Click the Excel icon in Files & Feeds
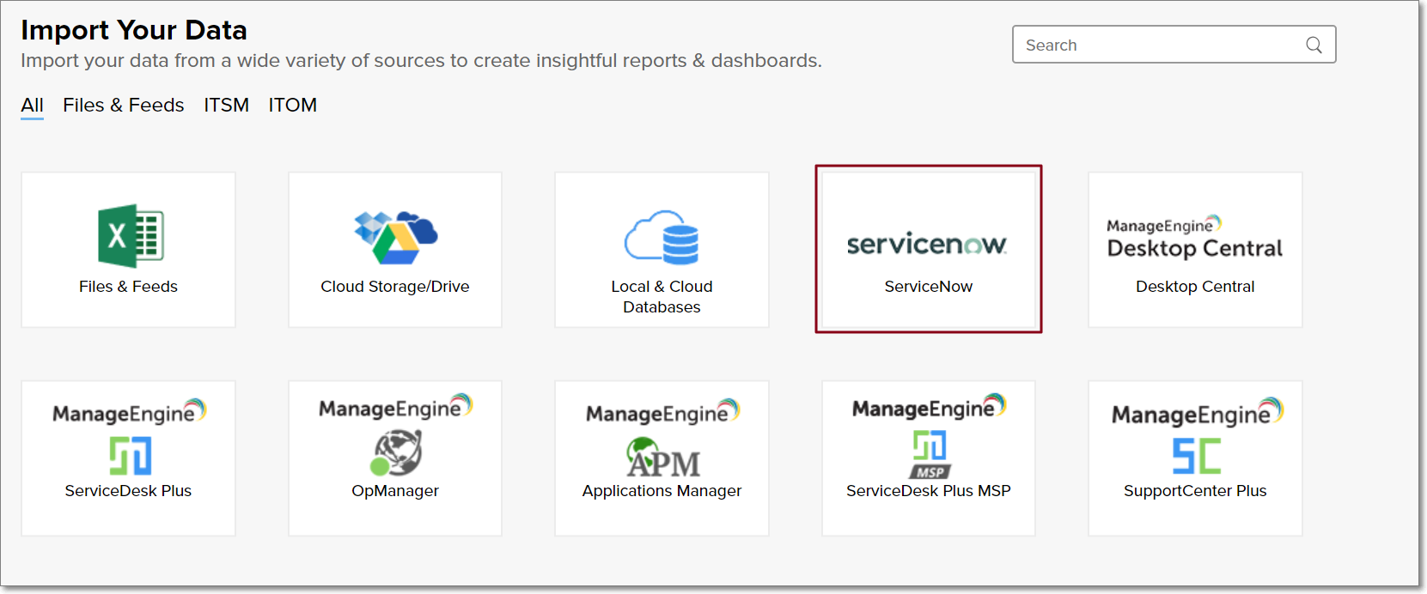1427x594 pixels. pos(131,236)
